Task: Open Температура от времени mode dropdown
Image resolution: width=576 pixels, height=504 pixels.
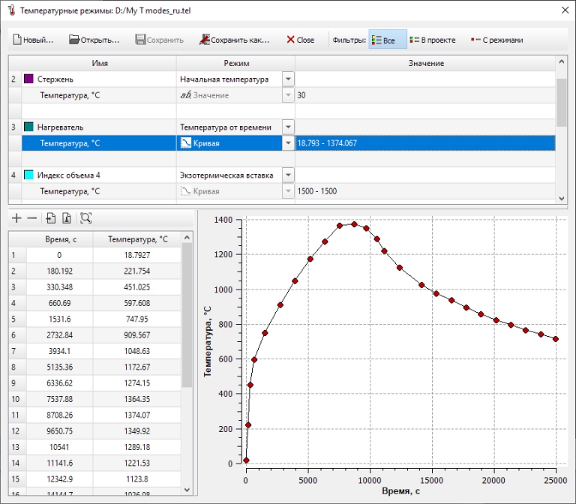Action: tap(288, 127)
